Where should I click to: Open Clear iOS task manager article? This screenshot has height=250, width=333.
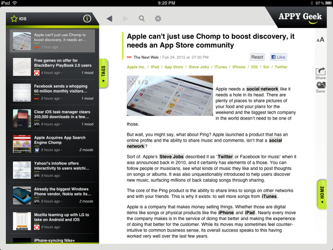tap(52, 118)
